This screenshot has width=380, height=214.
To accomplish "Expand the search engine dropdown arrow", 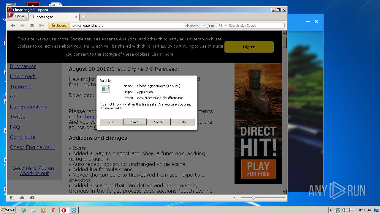I will [226, 26].
